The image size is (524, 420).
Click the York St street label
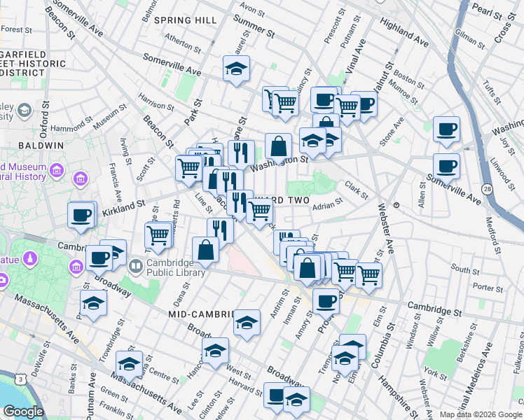(435, 374)
